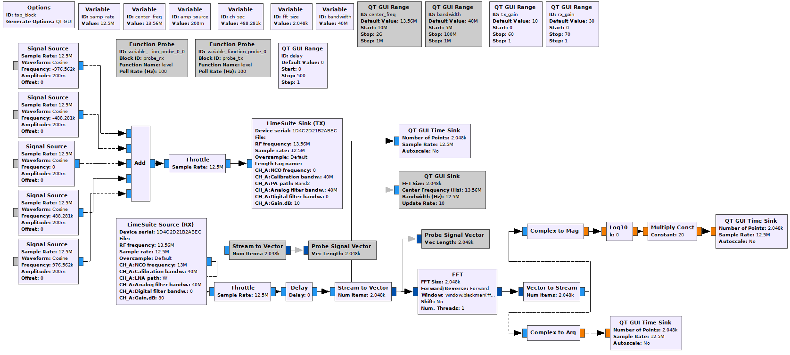
Task: Select QT GUI Time Sink beside LimeSuite Sink
Action: [435, 141]
